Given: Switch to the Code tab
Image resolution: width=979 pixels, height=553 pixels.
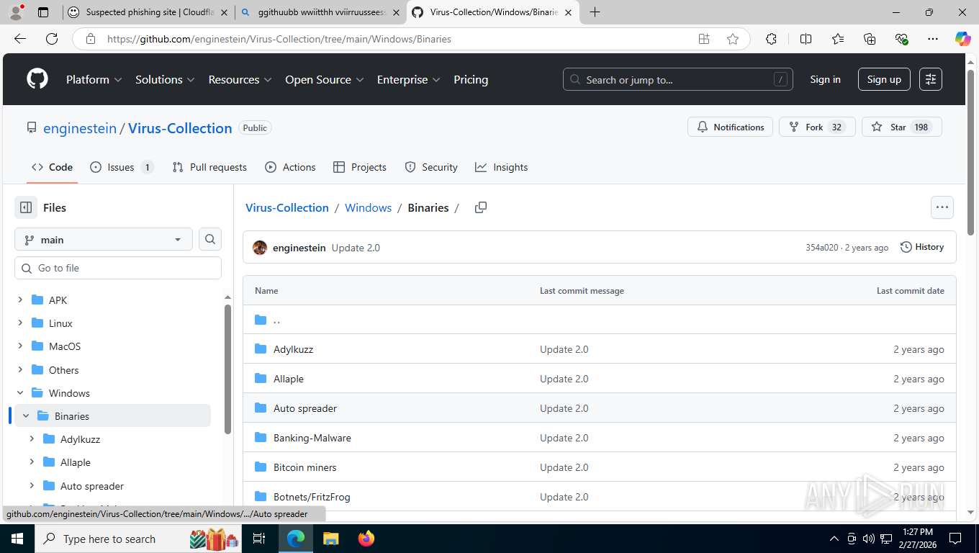Looking at the screenshot, I should pyautogui.click(x=52, y=167).
